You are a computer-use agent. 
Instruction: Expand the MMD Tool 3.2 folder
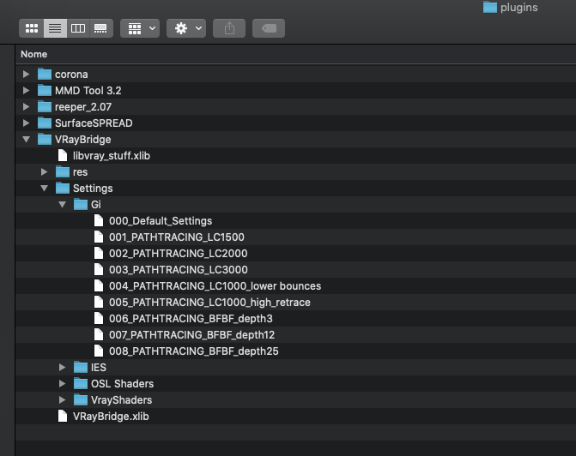[26, 91]
